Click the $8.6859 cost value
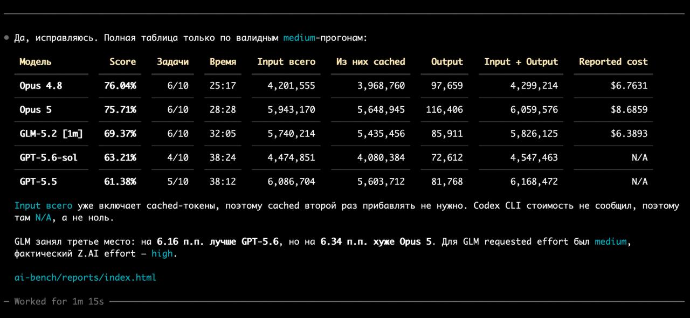This screenshot has width=690, height=318. coord(629,109)
